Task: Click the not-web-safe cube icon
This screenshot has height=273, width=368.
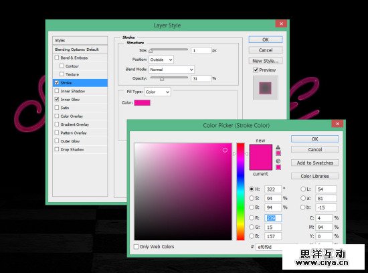Action: (278, 161)
